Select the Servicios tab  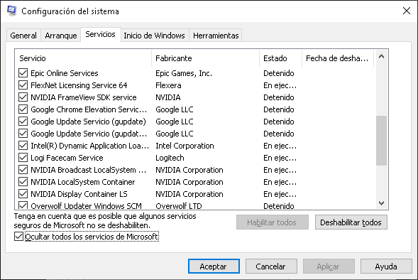point(101,34)
